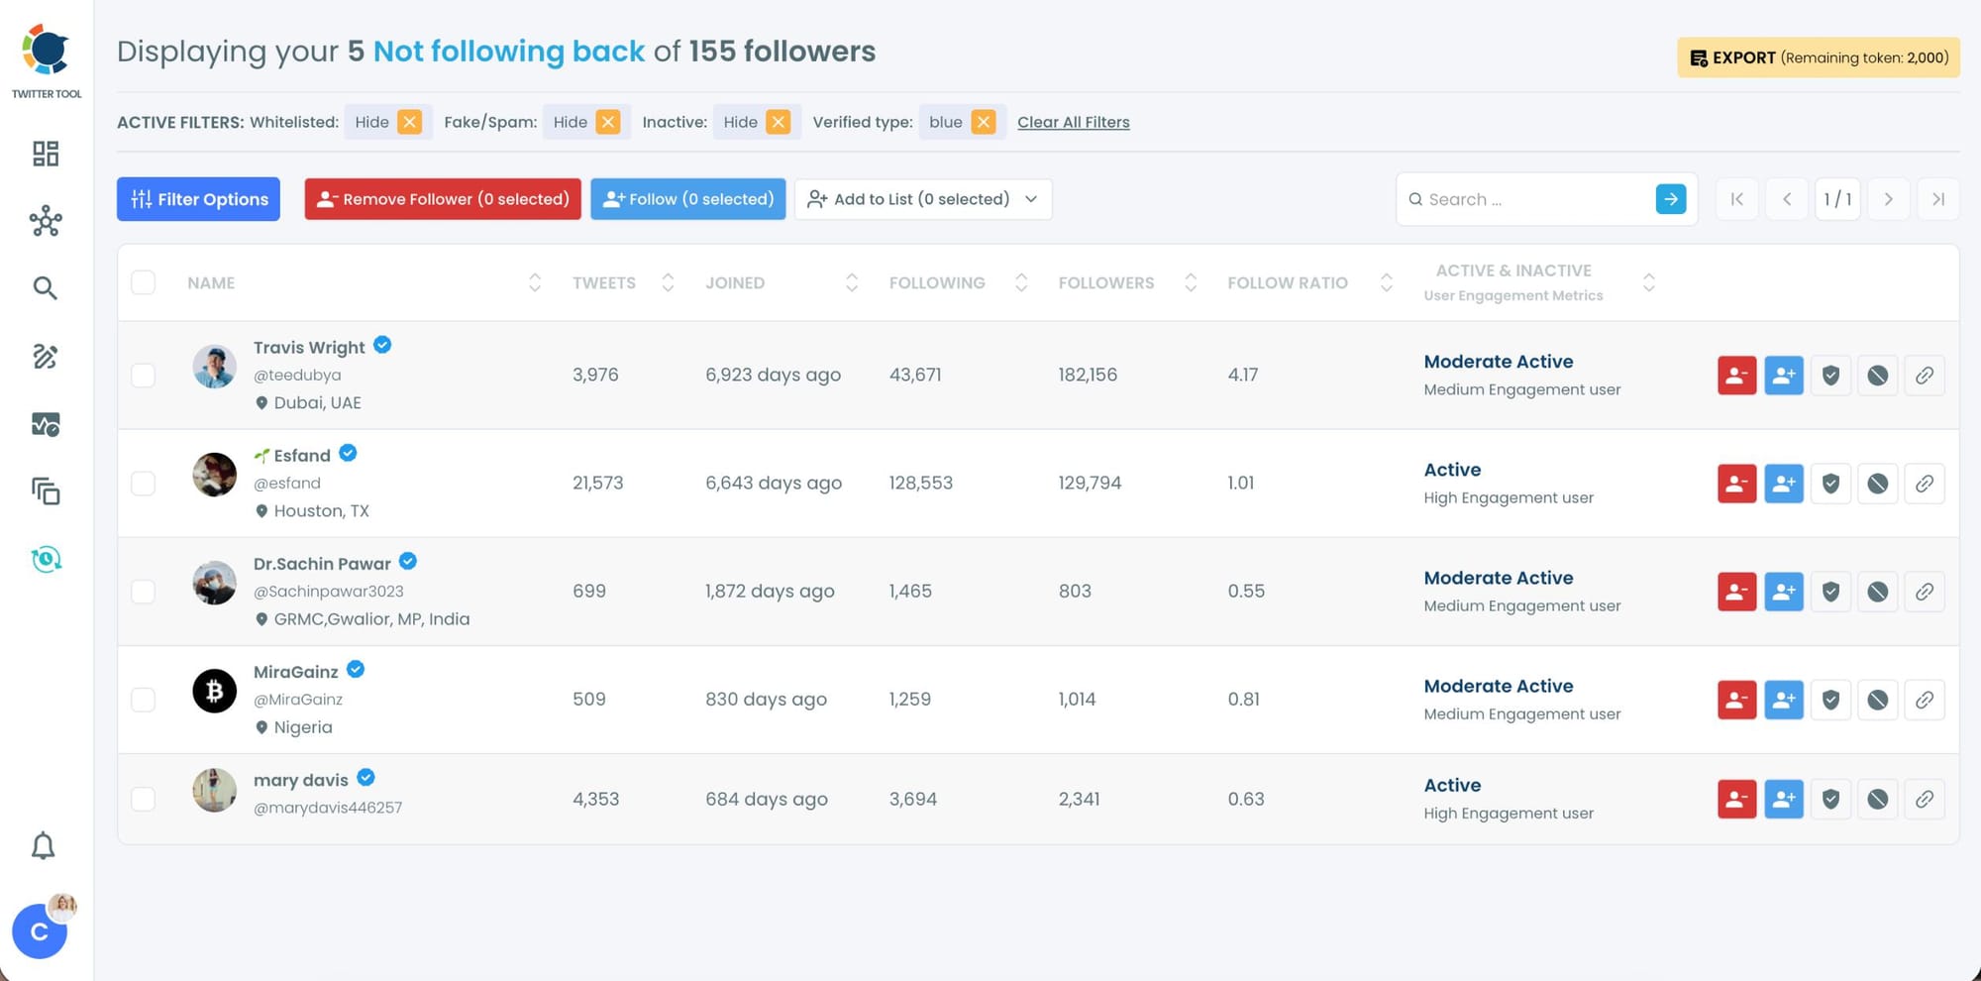
Task: Check the row checkbox for mary davis
Action: pyautogui.click(x=143, y=798)
